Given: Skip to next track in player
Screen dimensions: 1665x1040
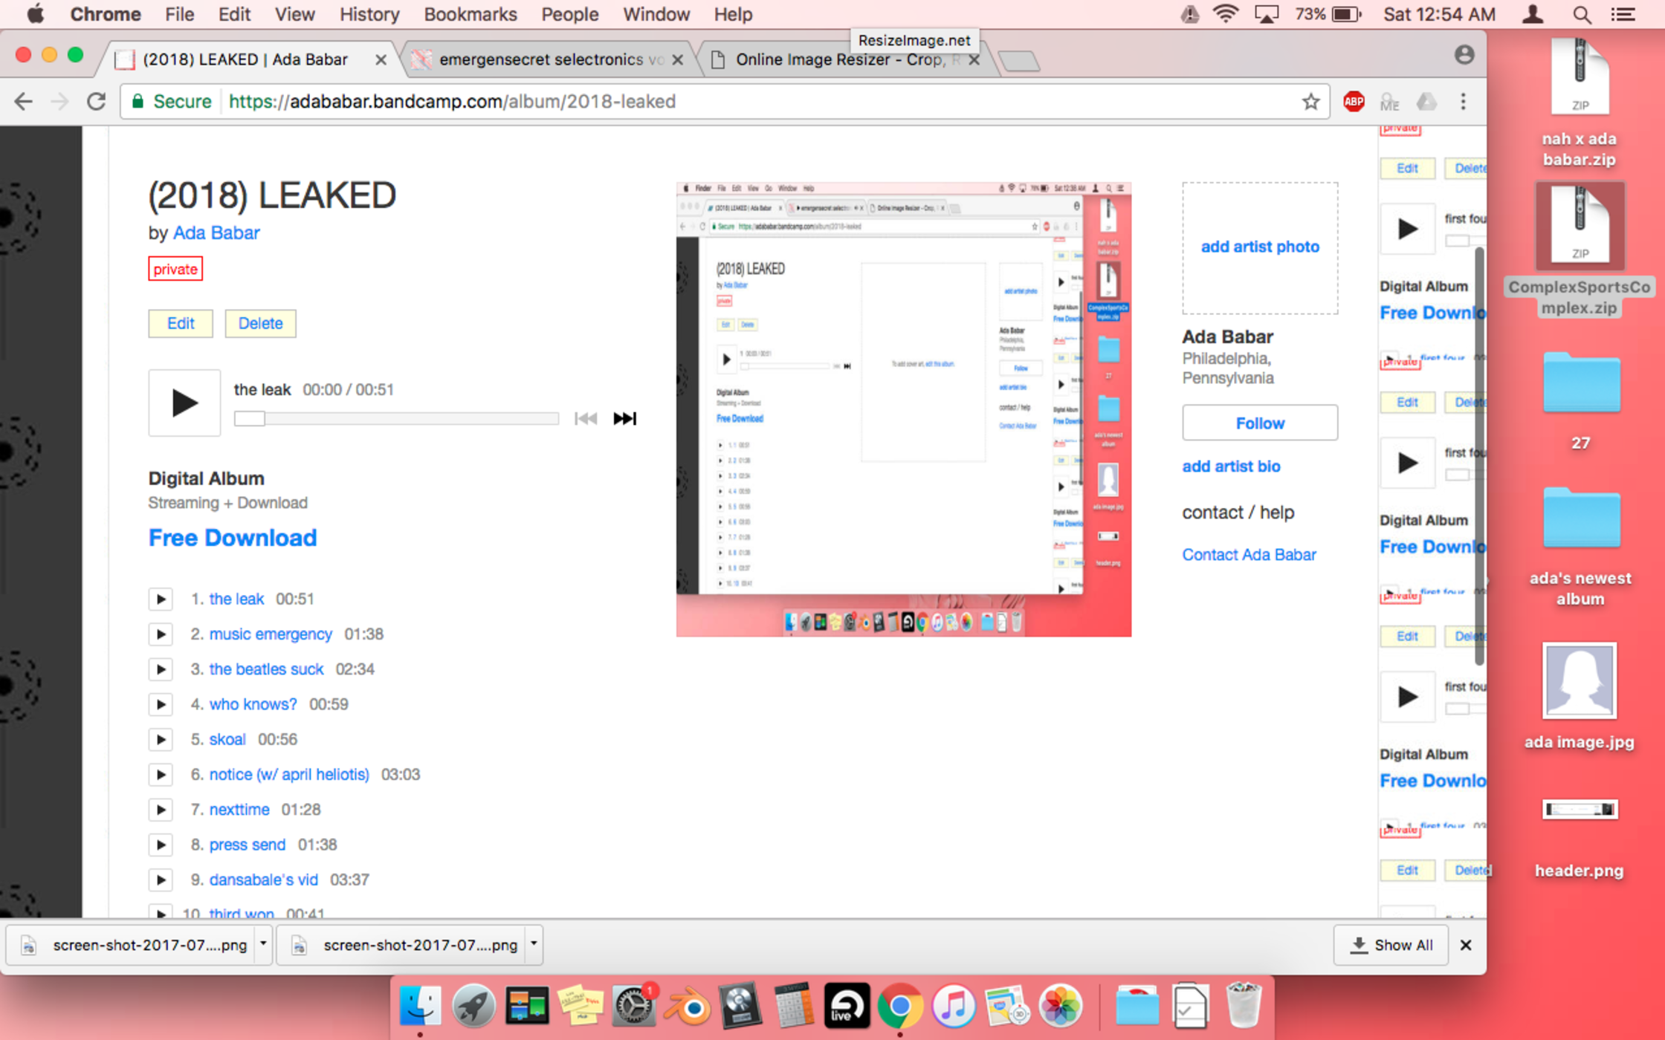Looking at the screenshot, I should pyautogui.click(x=624, y=418).
